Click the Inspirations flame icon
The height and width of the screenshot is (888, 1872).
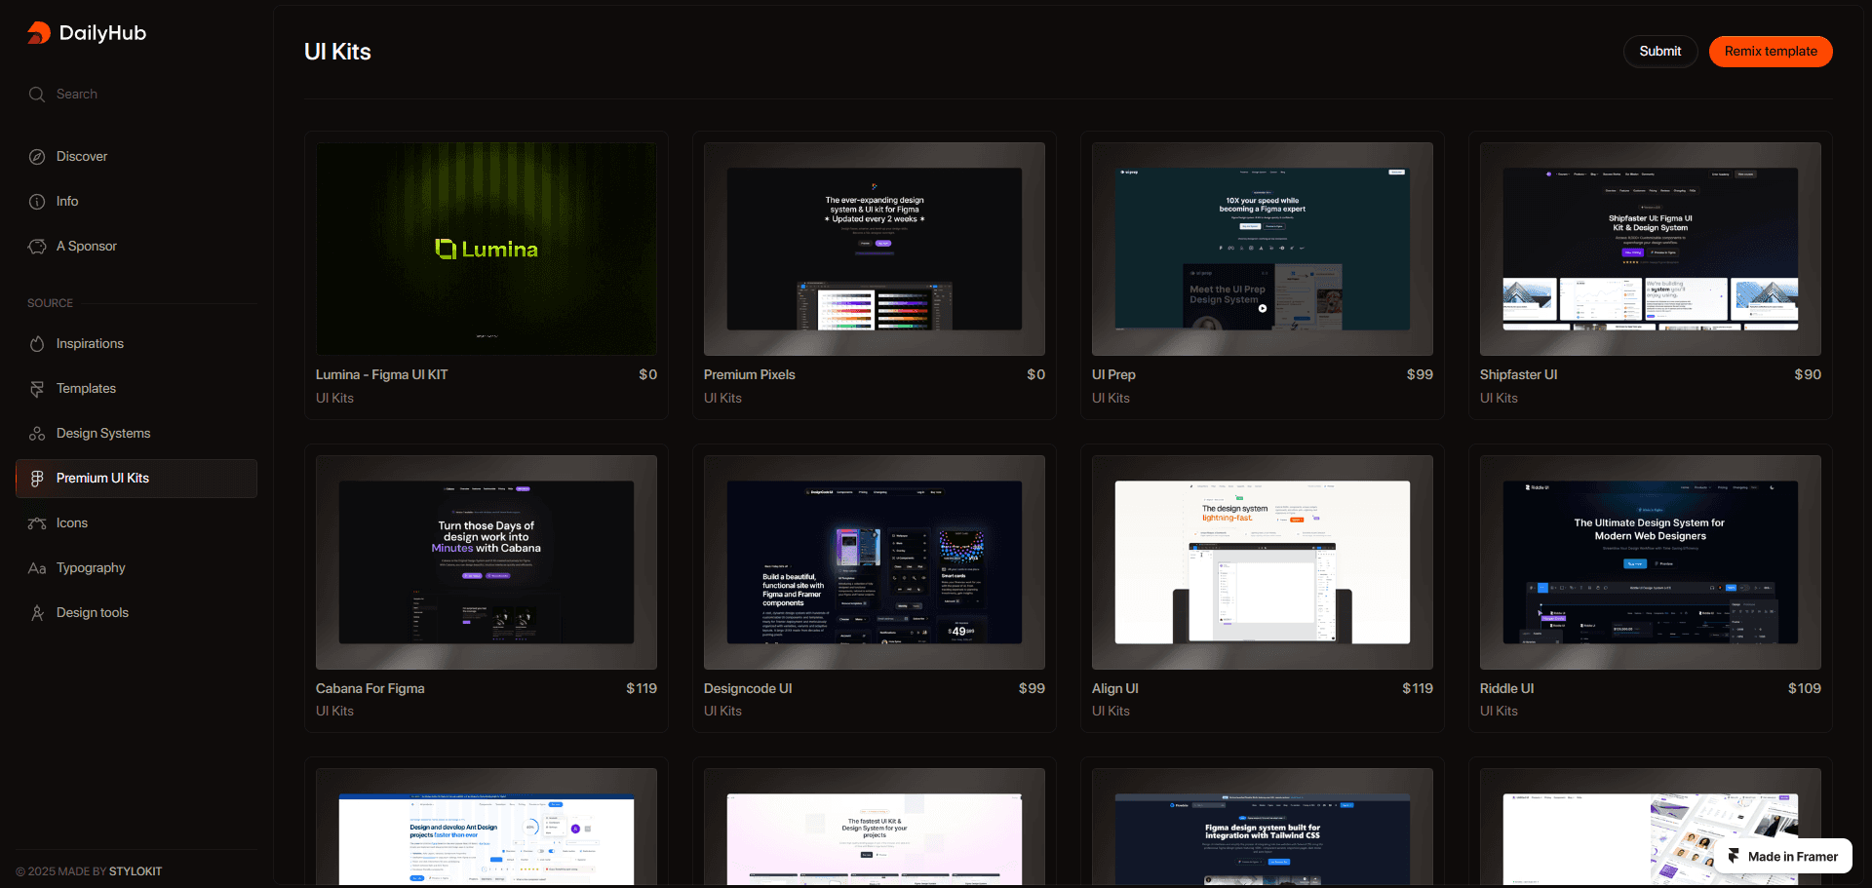(x=37, y=344)
